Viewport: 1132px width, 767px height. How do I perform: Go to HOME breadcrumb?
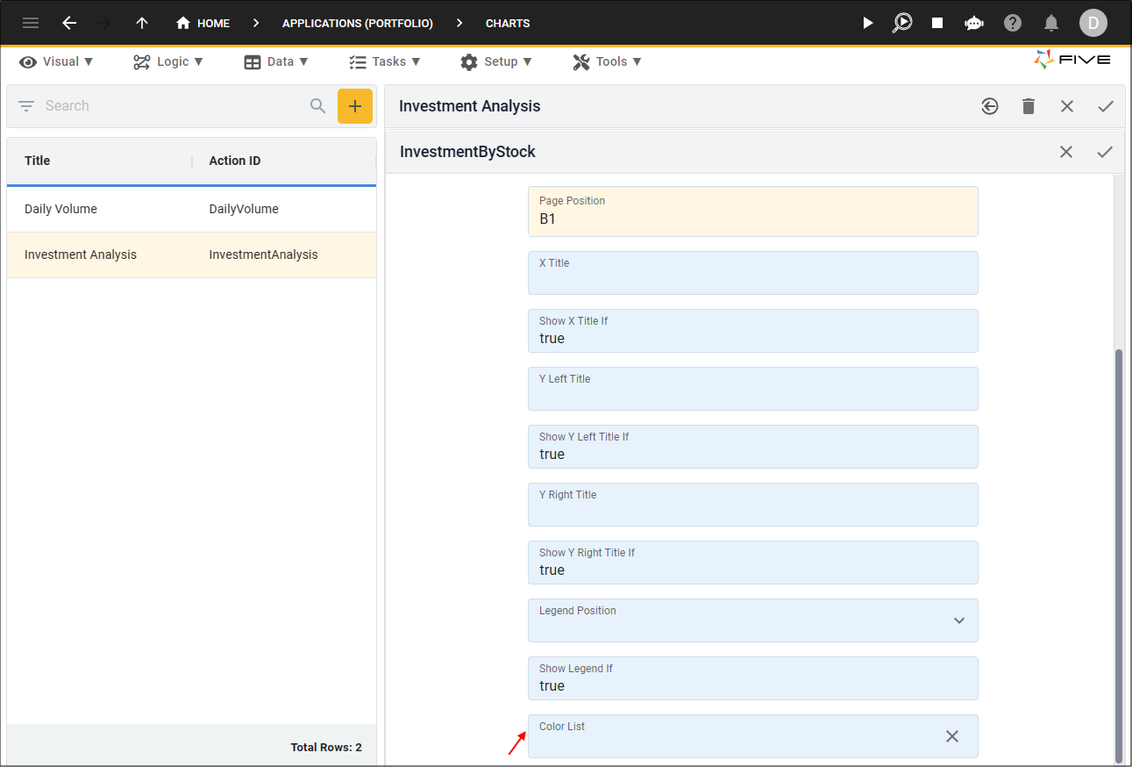(x=203, y=23)
